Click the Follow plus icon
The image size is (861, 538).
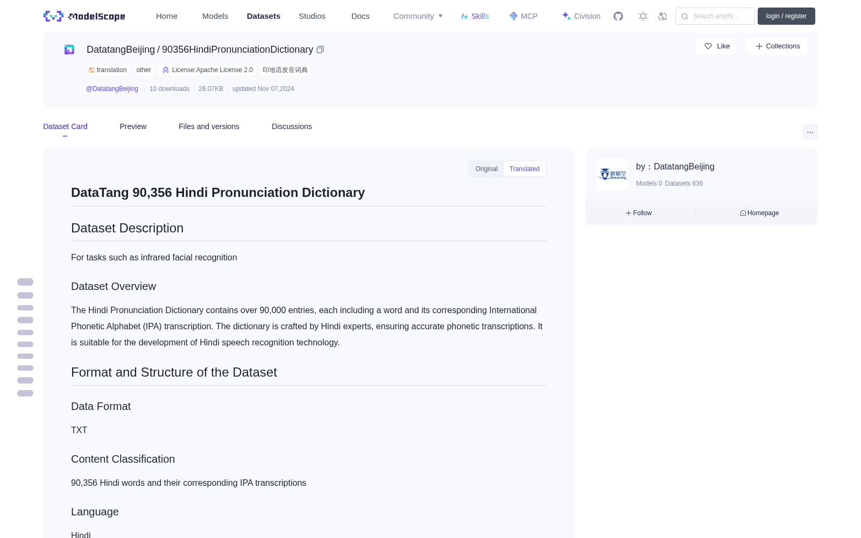tap(629, 213)
